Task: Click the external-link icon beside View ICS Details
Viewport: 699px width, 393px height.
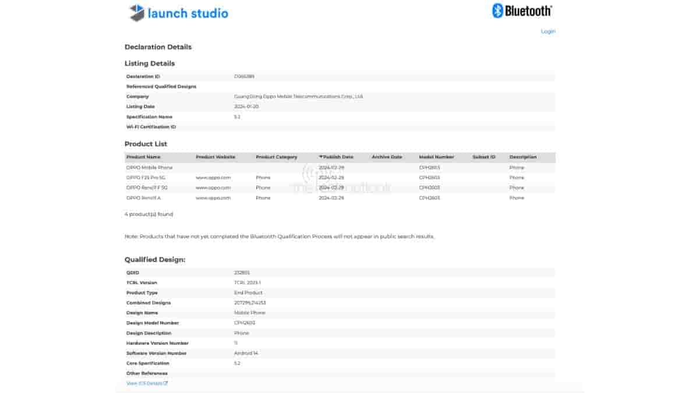Action: click(165, 383)
